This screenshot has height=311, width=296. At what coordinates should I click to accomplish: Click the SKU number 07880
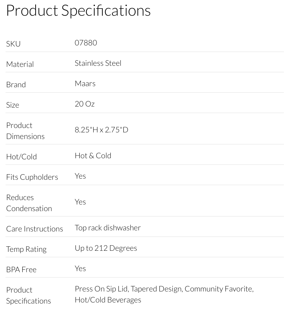pyautogui.click(x=86, y=43)
